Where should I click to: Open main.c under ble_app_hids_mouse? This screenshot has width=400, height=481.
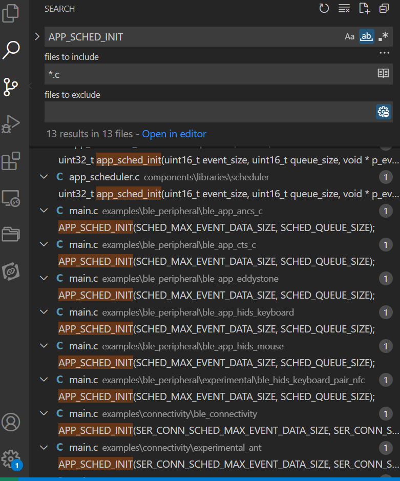point(83,346)
